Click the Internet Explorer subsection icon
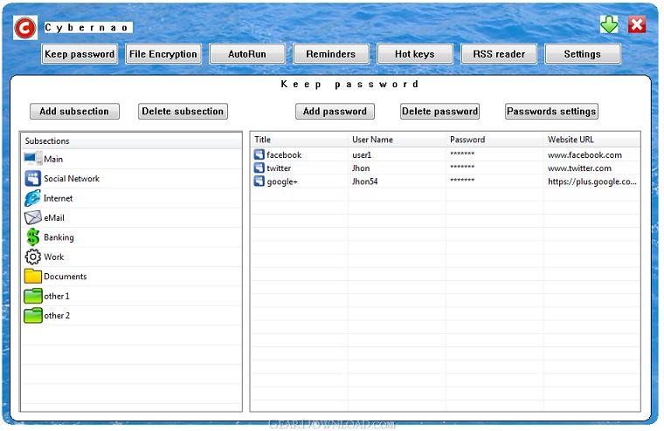This screenshot has width=664, height=431. pos(32,198)
